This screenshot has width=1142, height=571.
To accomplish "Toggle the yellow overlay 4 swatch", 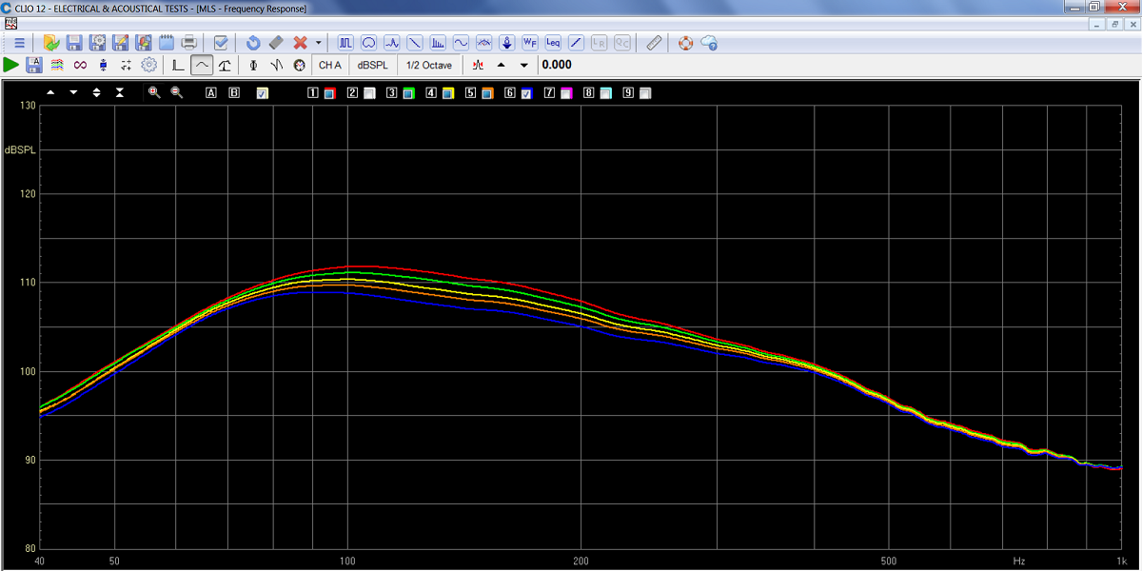I will coord(447,93).
